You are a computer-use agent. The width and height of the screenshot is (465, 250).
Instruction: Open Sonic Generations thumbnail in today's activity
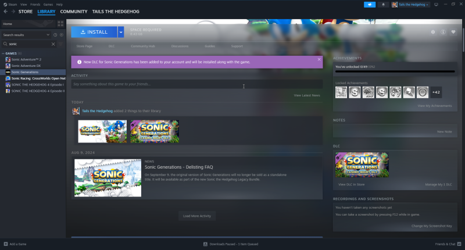click(102, 131)
